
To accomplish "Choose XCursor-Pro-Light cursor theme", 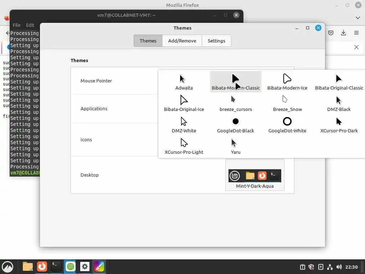I will click(x=184, y=146).
